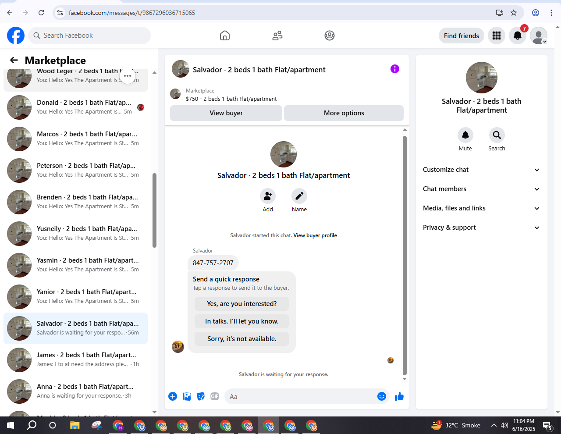Click the Aa message input box
Image resolution: width=561 pixels, height=434 pixels.
(x=301, y=396)
